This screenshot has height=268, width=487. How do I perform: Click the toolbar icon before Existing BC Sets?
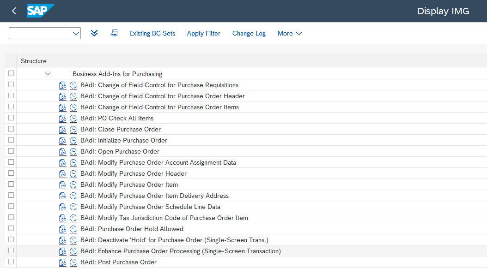[x=114, y=33]
